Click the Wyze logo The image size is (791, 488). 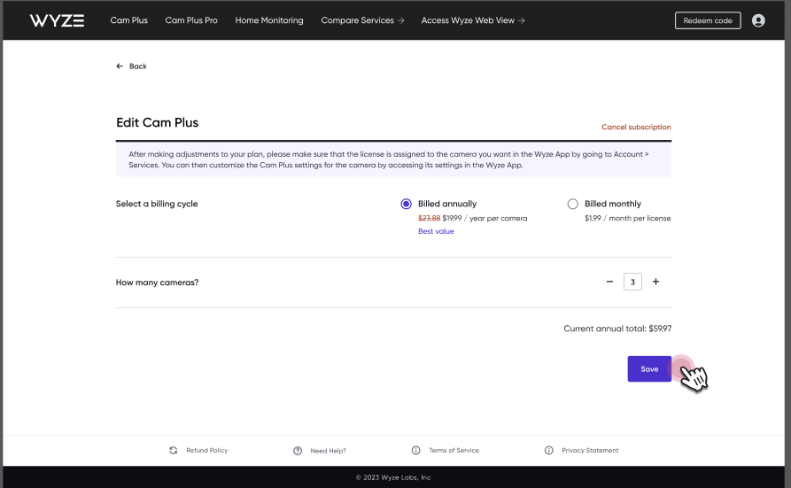(57, 20)
